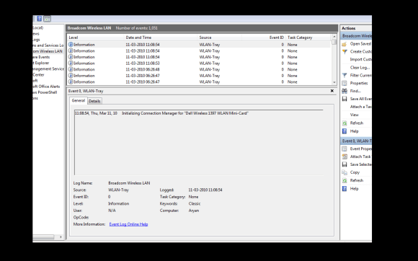
Task: Click Attach a Task To this Log
Action: 360,107
